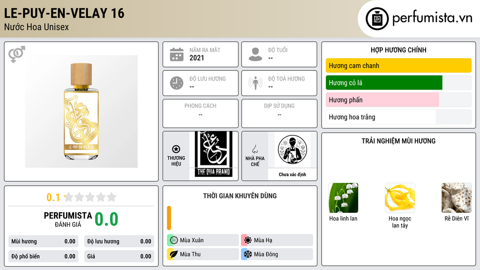Click the Chưa xác định perfumer label
This screenshot has width=480, height=270.
pos(292,174)
